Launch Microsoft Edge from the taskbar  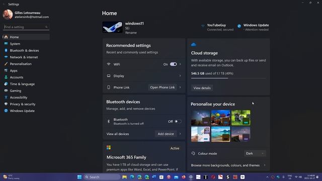132,177
